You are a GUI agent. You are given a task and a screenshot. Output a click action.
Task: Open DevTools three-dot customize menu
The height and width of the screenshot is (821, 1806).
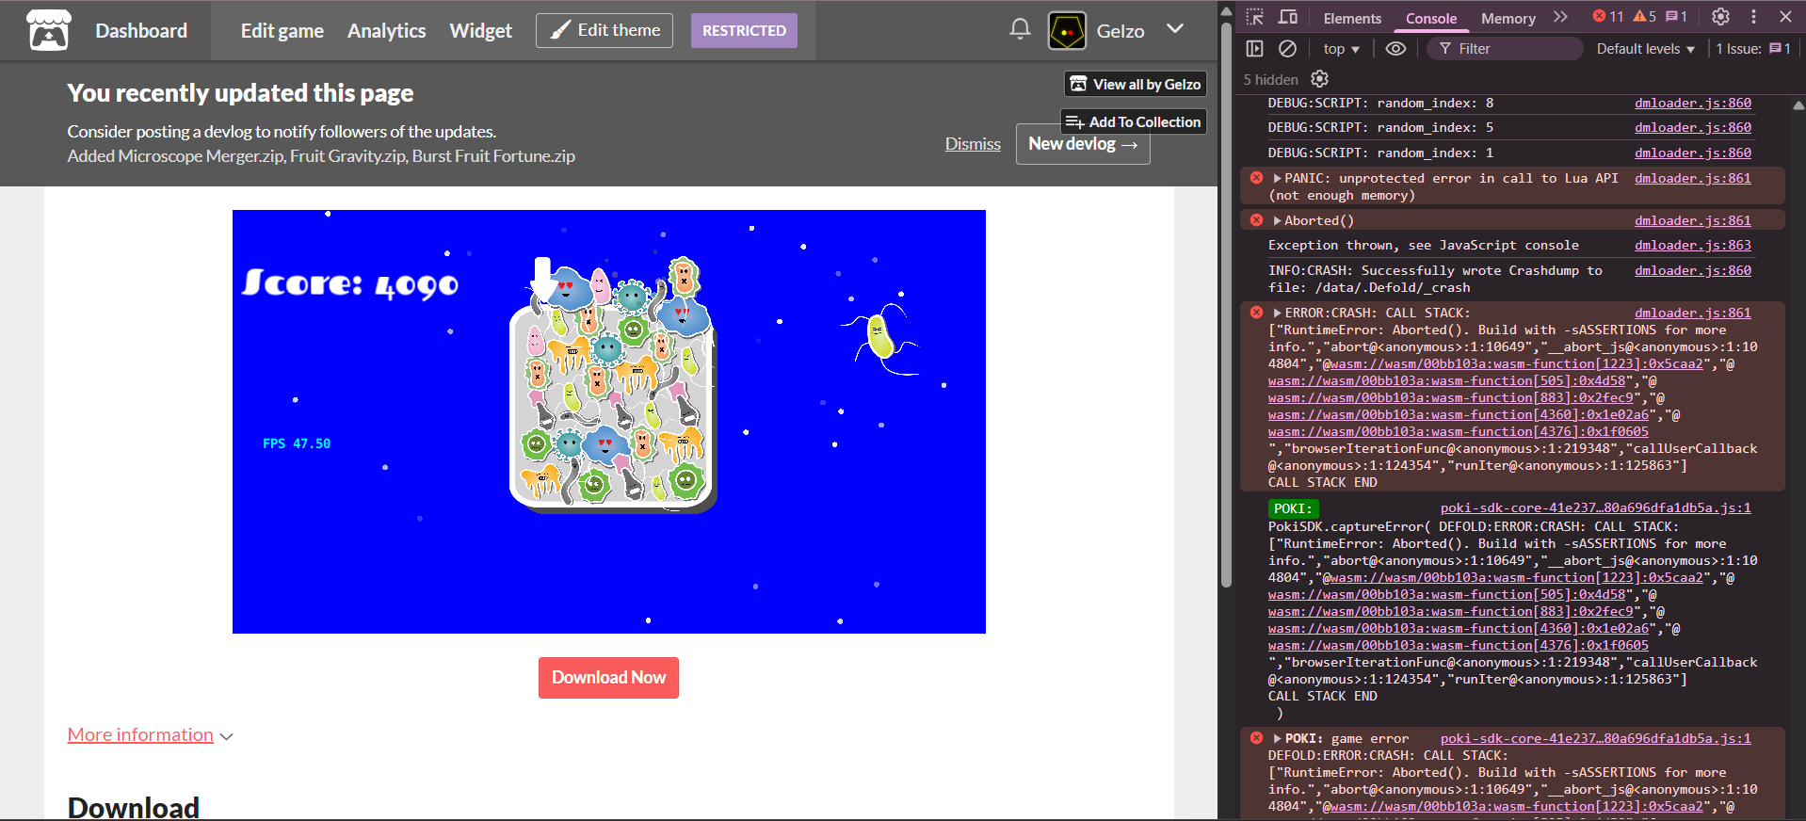pyautogui.click(x=1753, y=17)
